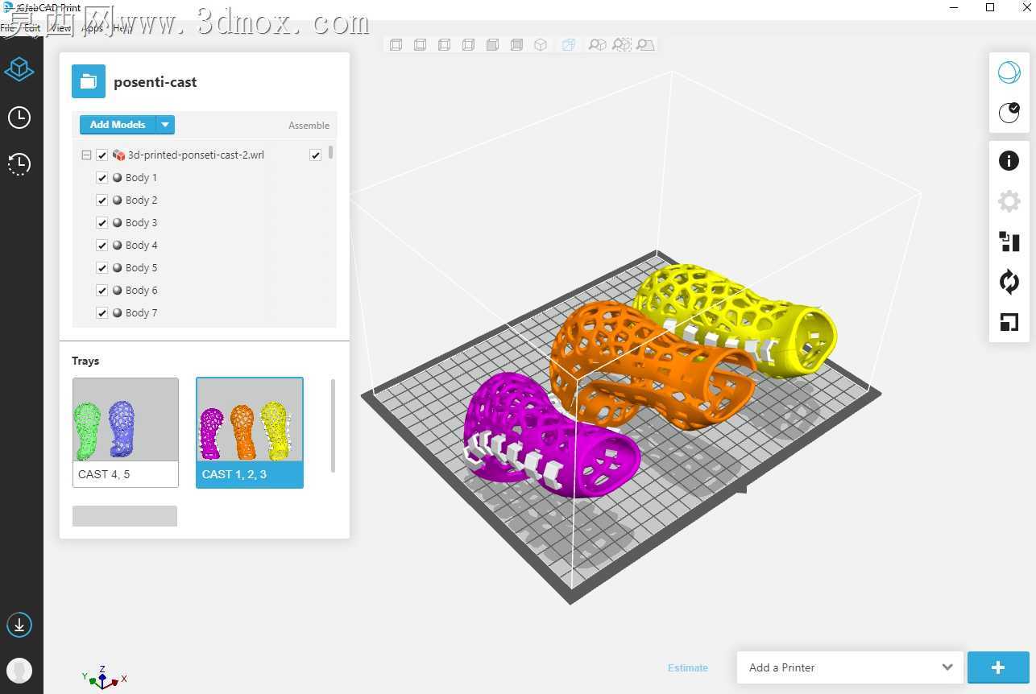Click the XYZ axis gizmo
Screen dimensions: 1036x694
[103, 677]
